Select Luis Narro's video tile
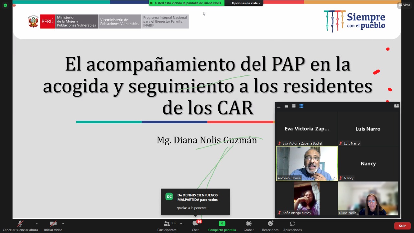This screenshot has height=233, width=414. pyautogui.click(x=368, y=128)
